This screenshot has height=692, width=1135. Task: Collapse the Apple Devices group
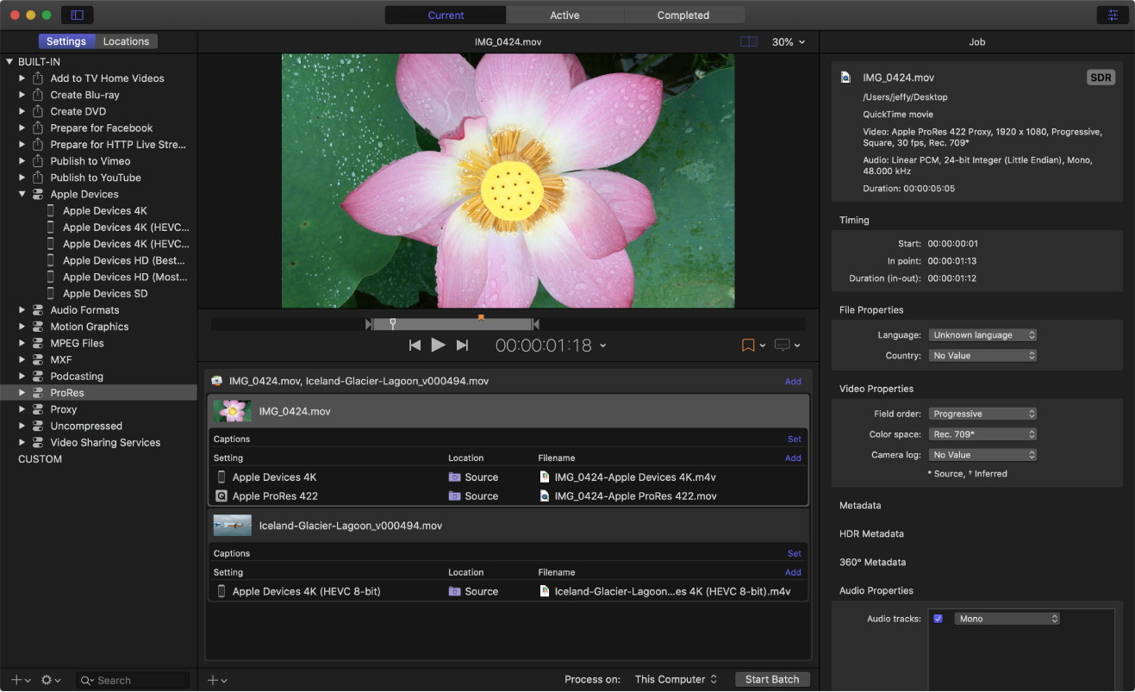point(22,194)
